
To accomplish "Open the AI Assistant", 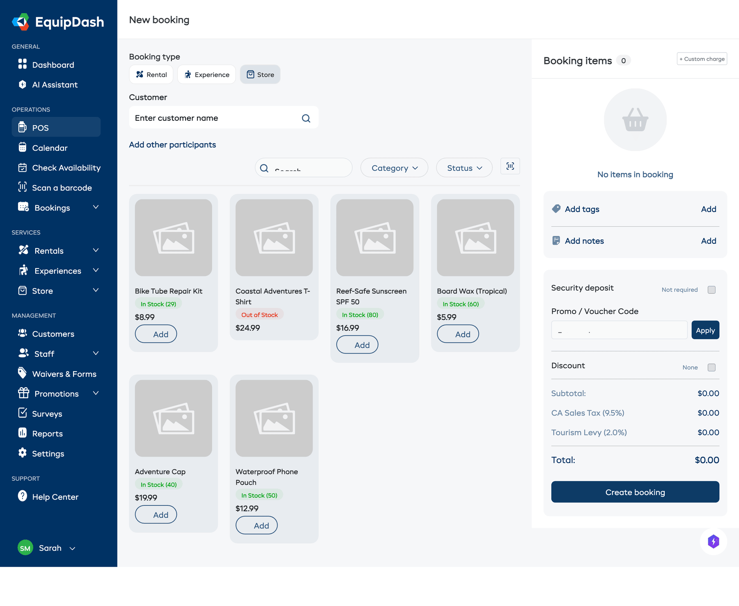I will [x=55, y=85].
